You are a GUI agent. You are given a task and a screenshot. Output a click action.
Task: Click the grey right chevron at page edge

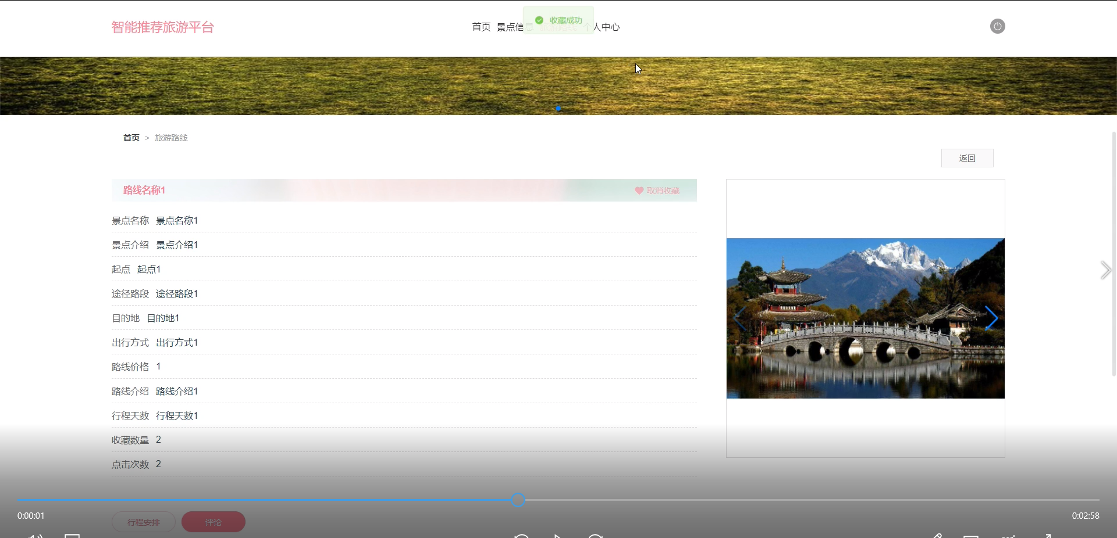(x=1105, y=270)
